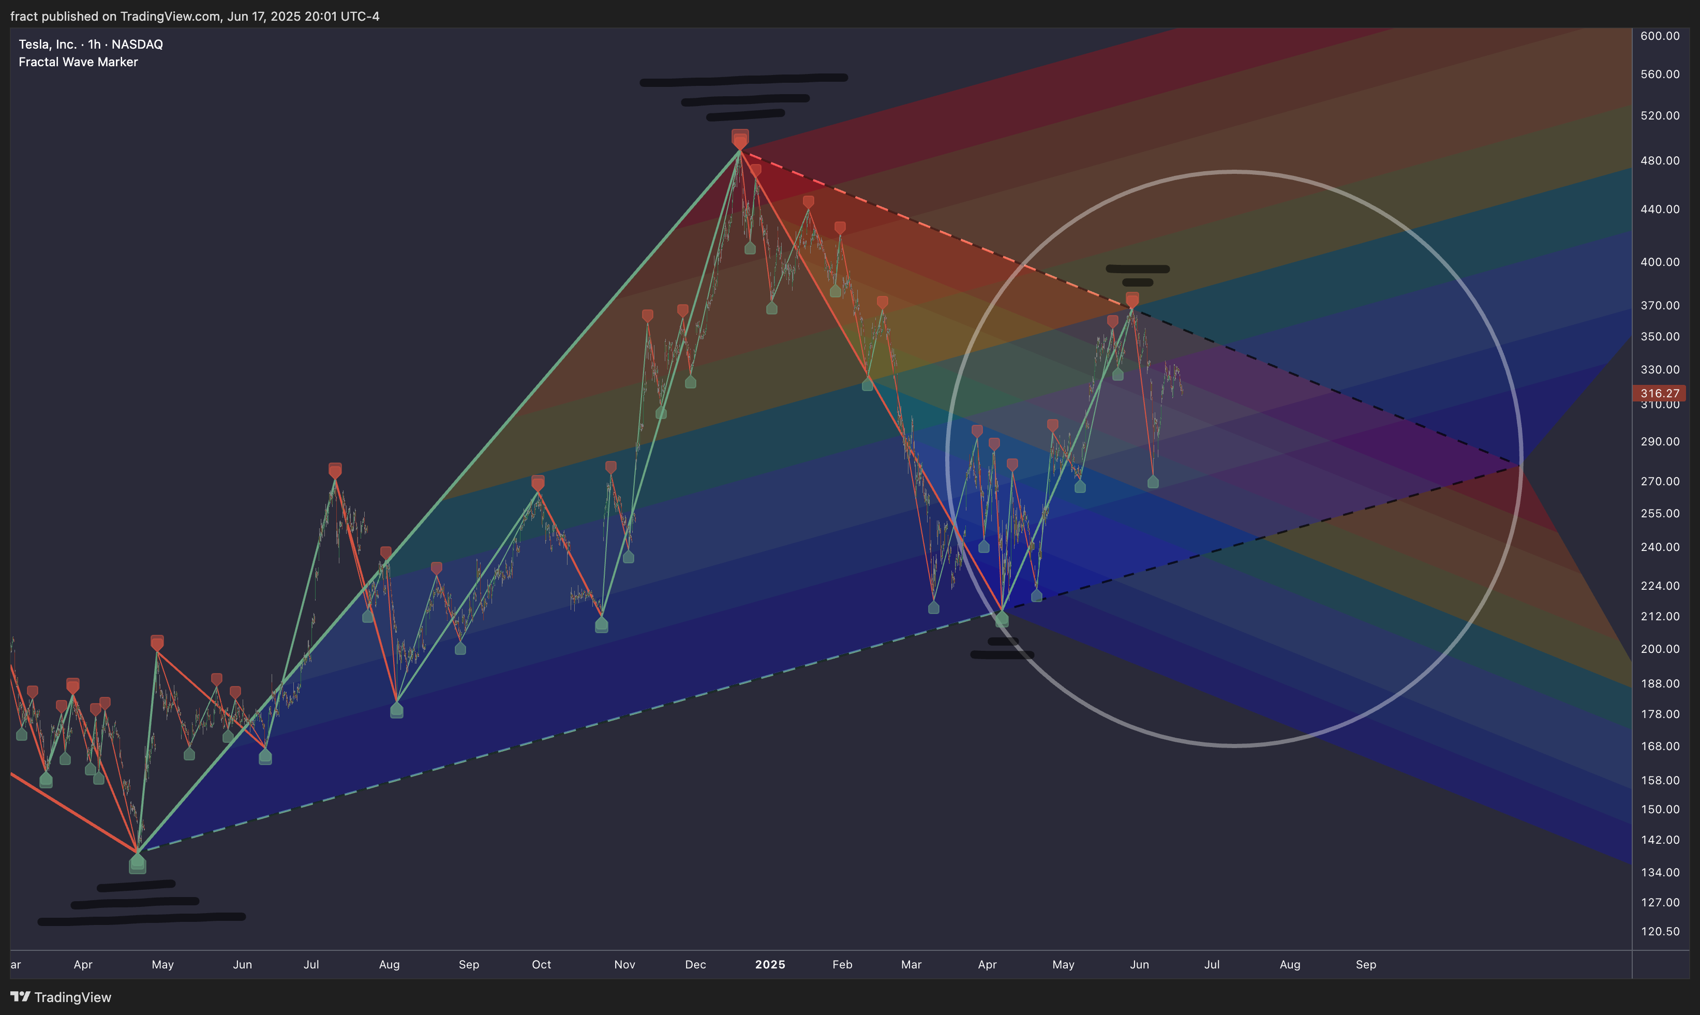Click the 188.00 price axis label
This screenshot has width=1700, height=1015.
pyautogui.click(x=1660, y=684)
